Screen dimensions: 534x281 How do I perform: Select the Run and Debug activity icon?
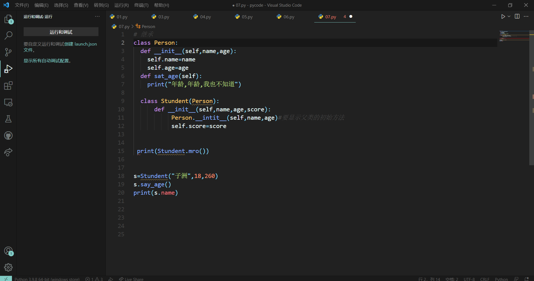point(8,69)
